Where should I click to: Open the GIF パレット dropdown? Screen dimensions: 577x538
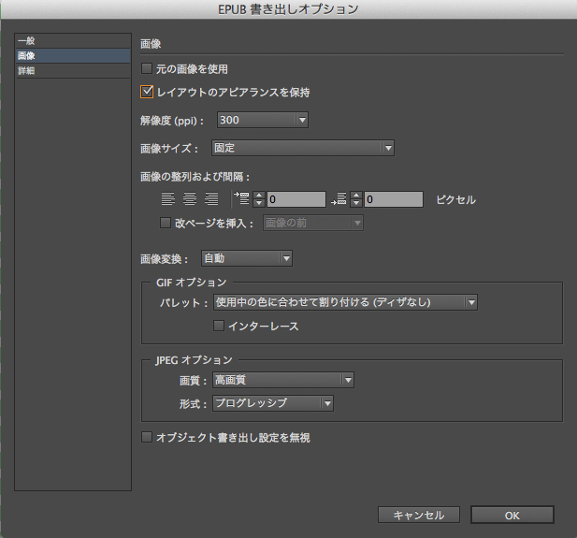[x=345, y=302]
